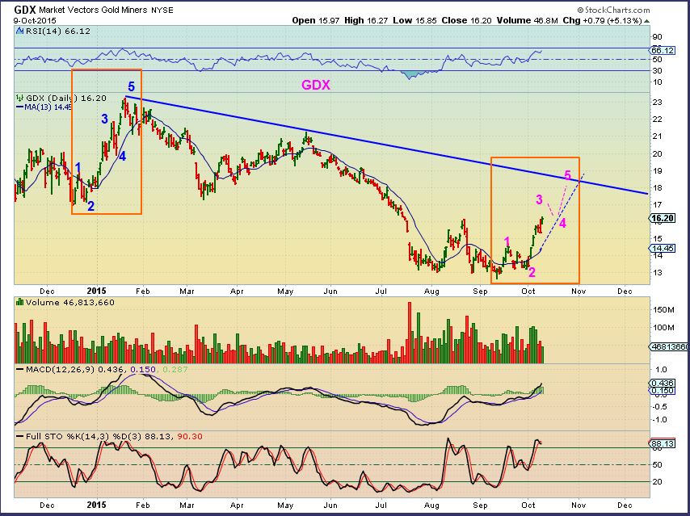
Task: Click the -1.0 level on the MACD axis
Action: (659, 420)
